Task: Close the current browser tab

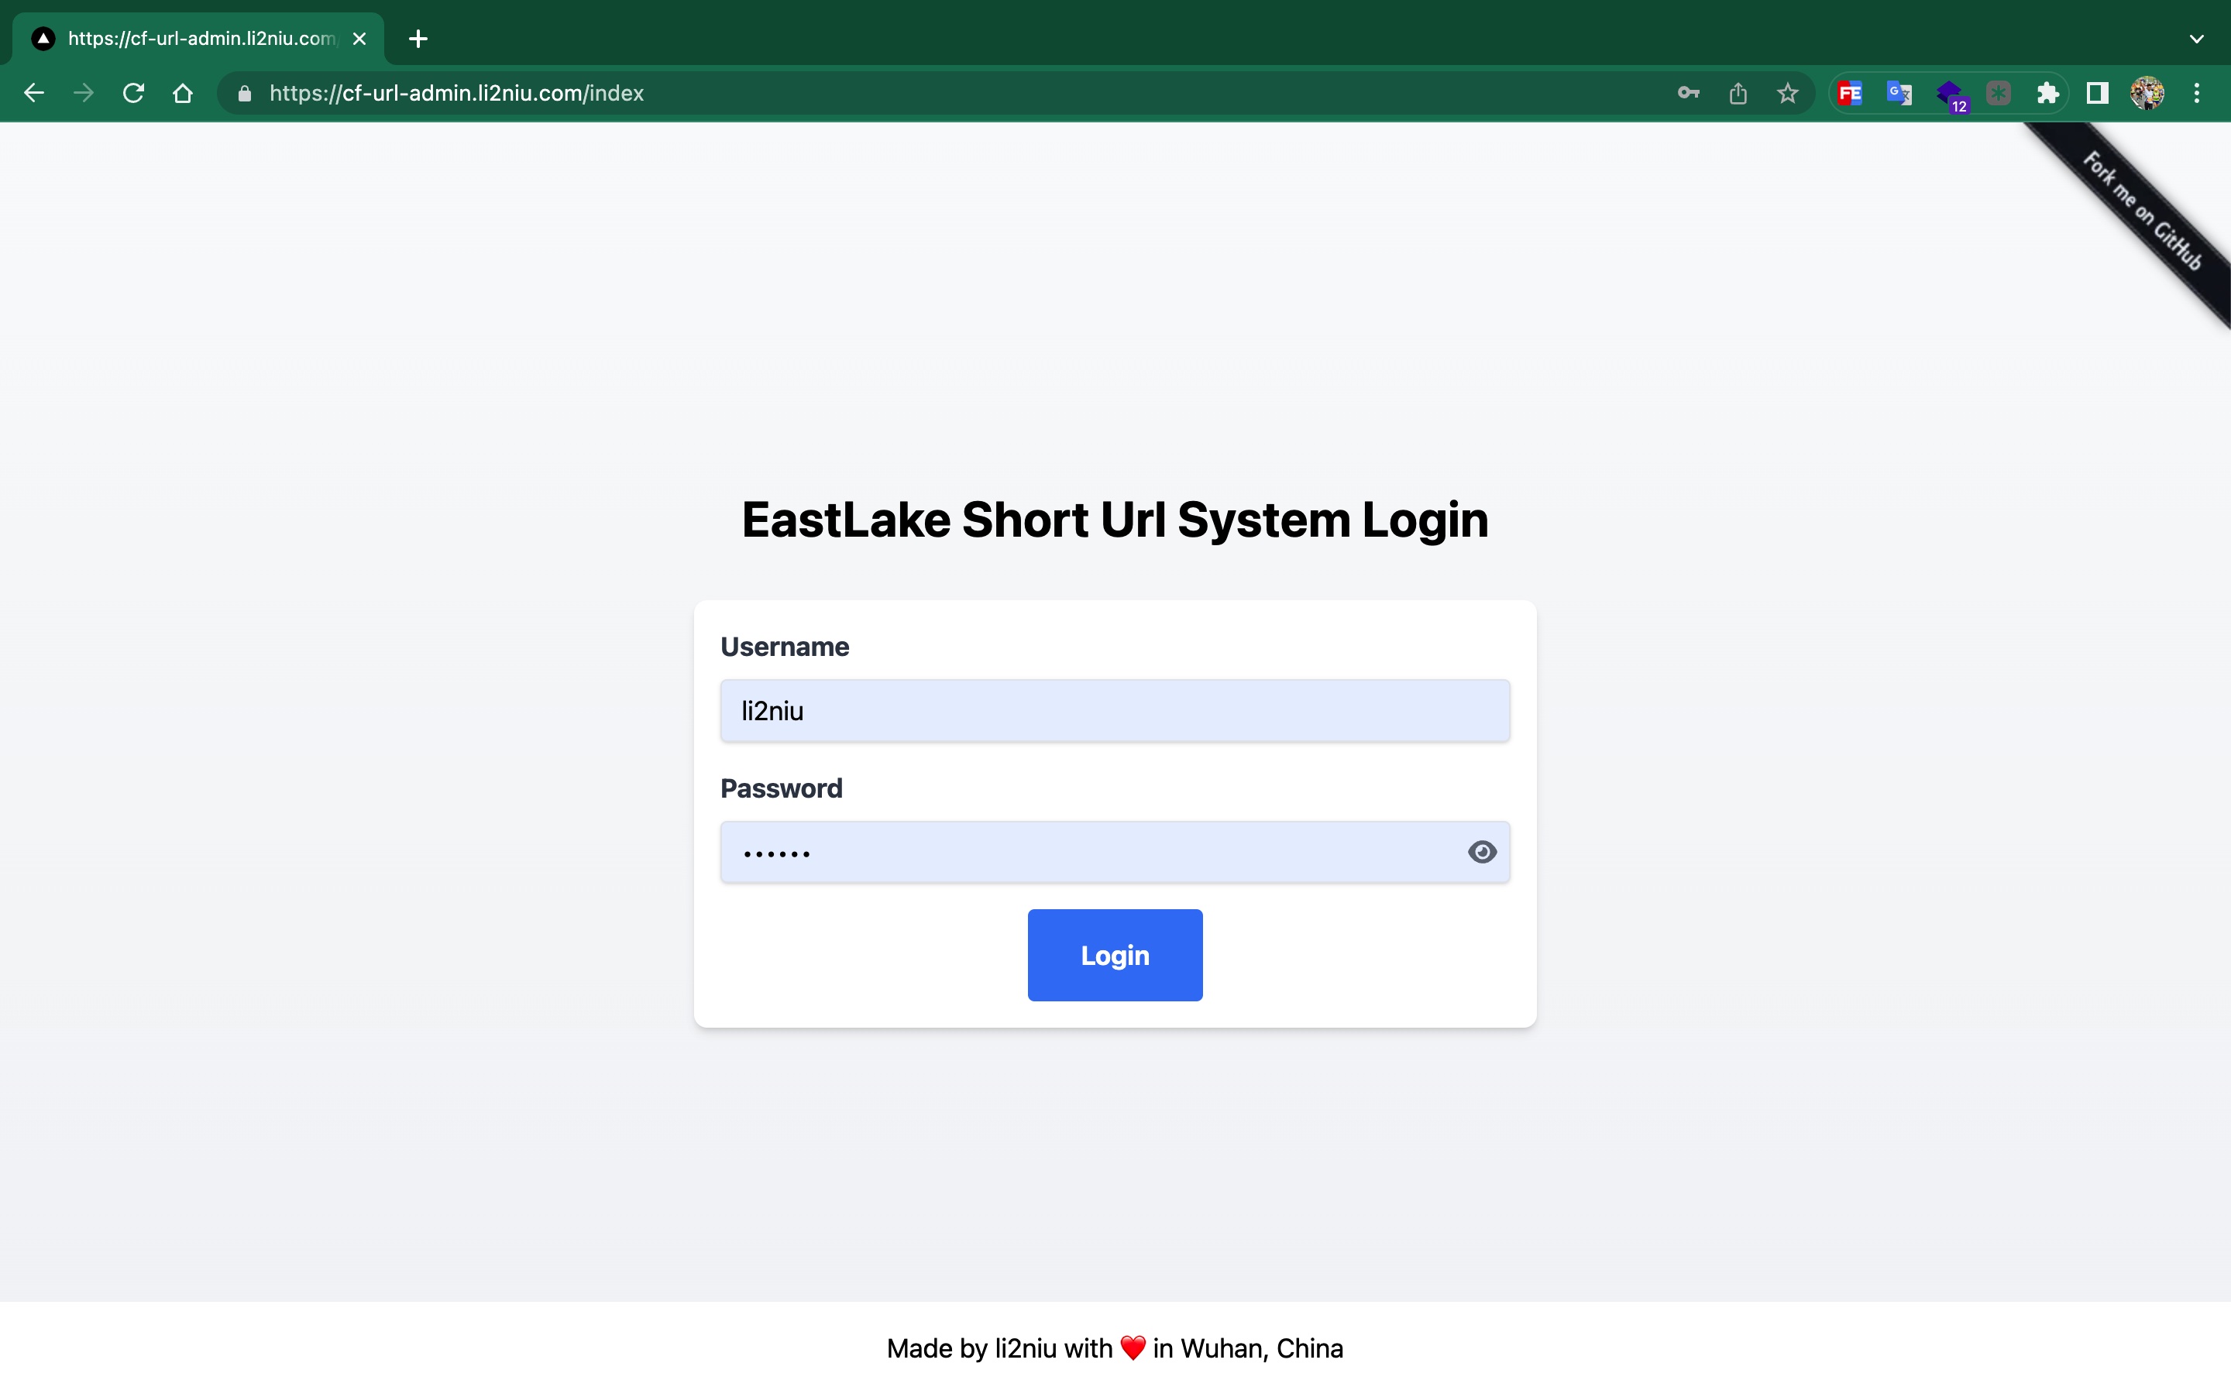Action: click(359, 39)
